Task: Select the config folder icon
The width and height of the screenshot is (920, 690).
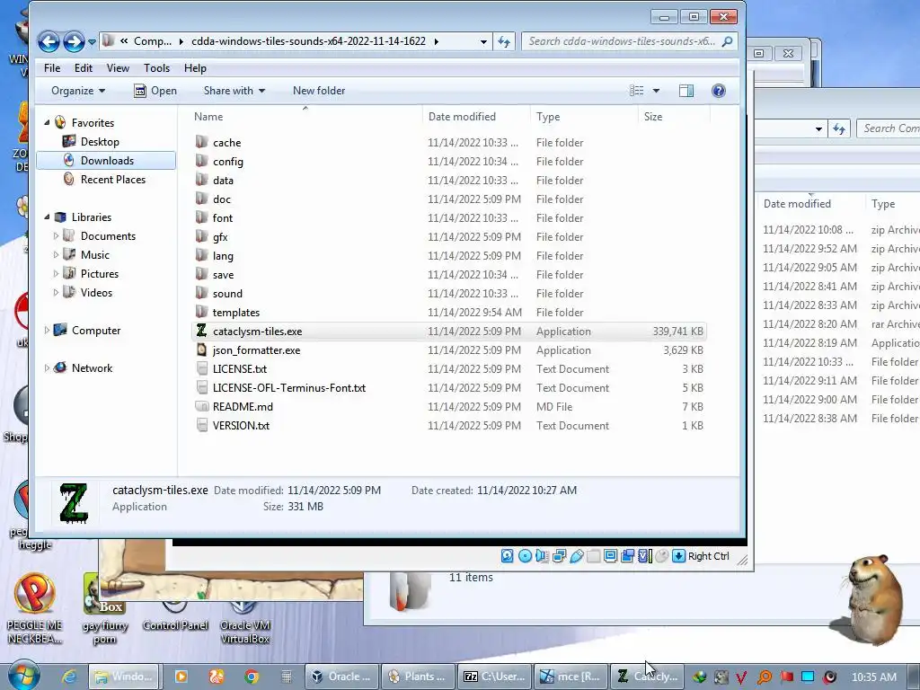Action: pyautogui.click(x=202, y=162)
